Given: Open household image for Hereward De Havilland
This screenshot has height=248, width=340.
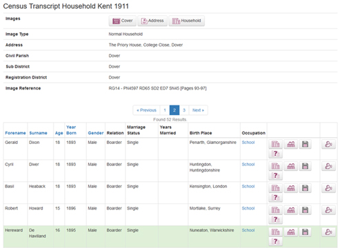Looking at the screenshot, I should pyautogui.click(x=275, y=232).
